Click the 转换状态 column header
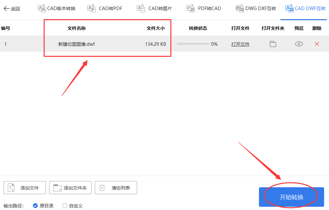Screen dimensions: 329x210 tap(198, 28)
